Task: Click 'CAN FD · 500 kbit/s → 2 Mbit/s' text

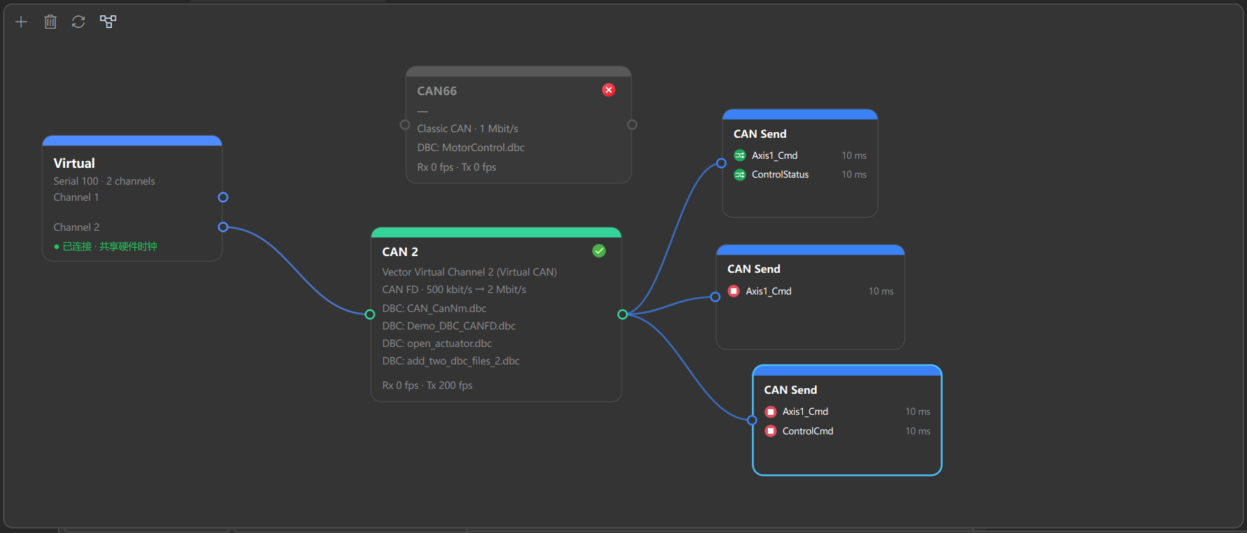Action: click(x=454, y=290)
